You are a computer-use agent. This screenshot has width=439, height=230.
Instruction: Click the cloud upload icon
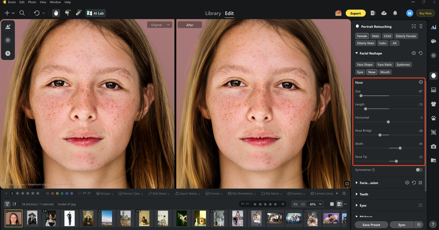click(384, 13)
